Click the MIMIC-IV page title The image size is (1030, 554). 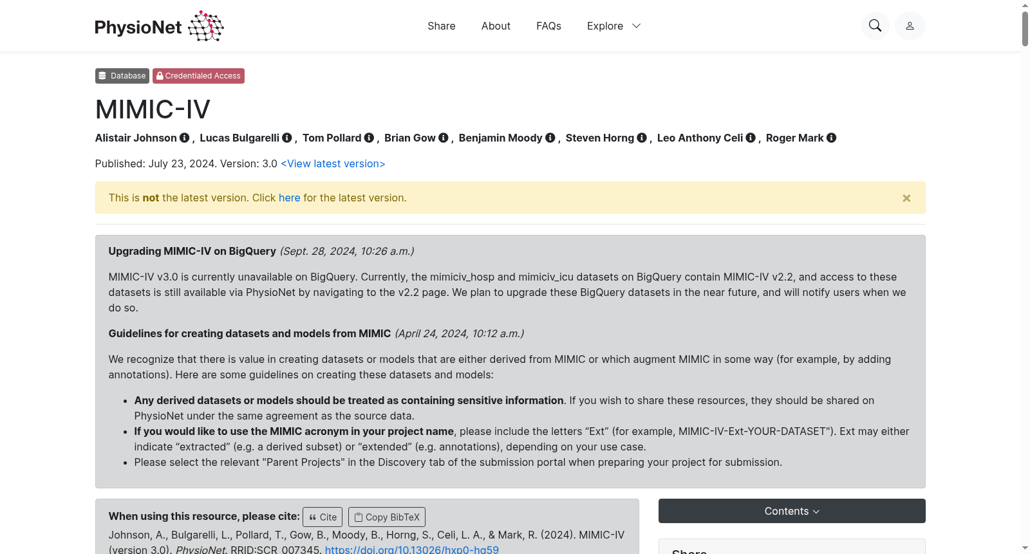pyautogui.click(x=153, y=109)
